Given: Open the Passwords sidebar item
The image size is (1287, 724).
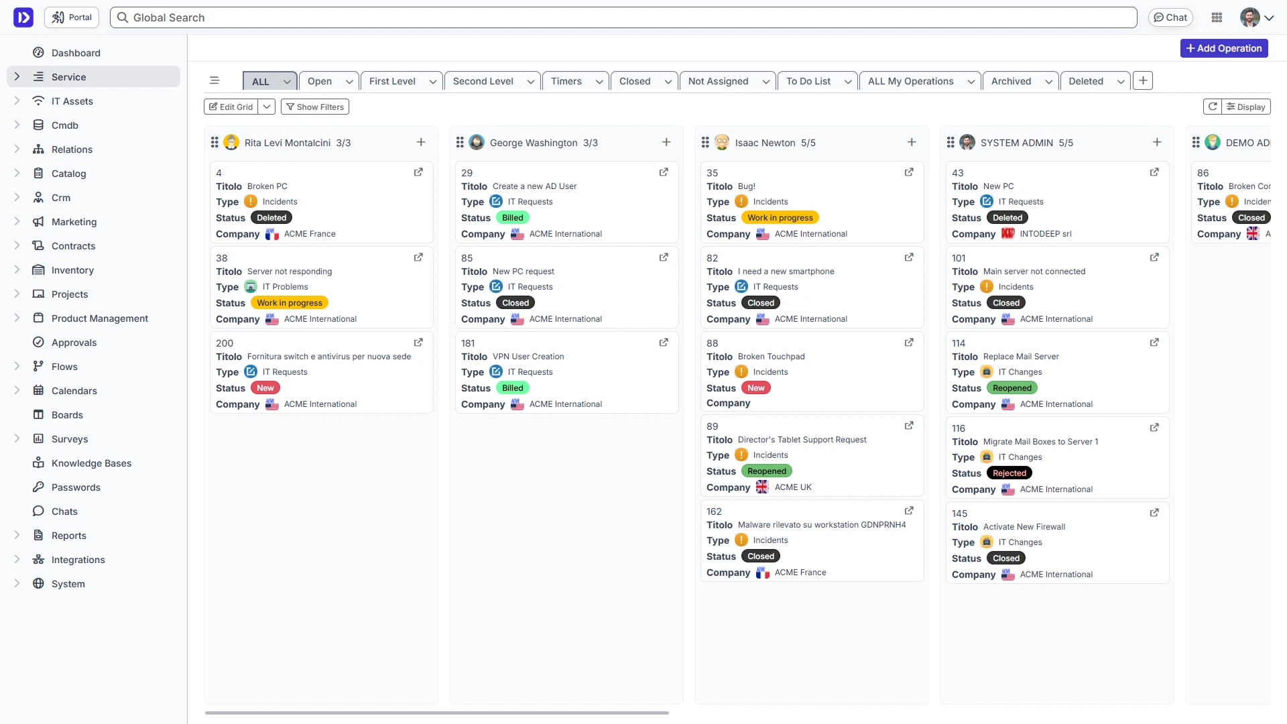Looking at the screenshot, I should (x=76, y=487).
